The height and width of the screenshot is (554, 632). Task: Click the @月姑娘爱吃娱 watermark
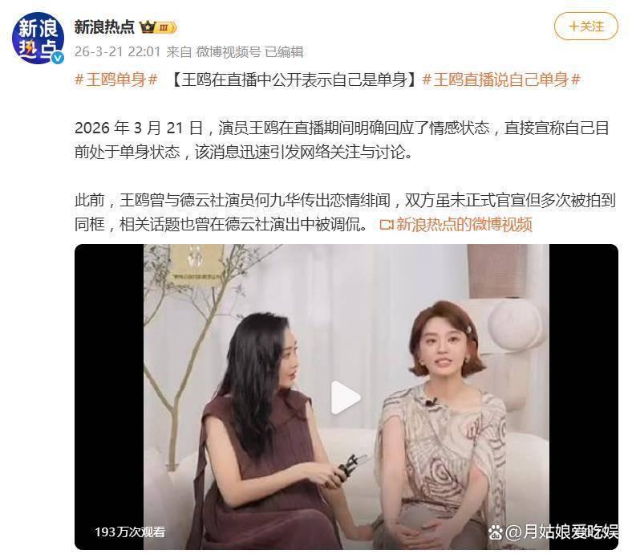(561, 532)
